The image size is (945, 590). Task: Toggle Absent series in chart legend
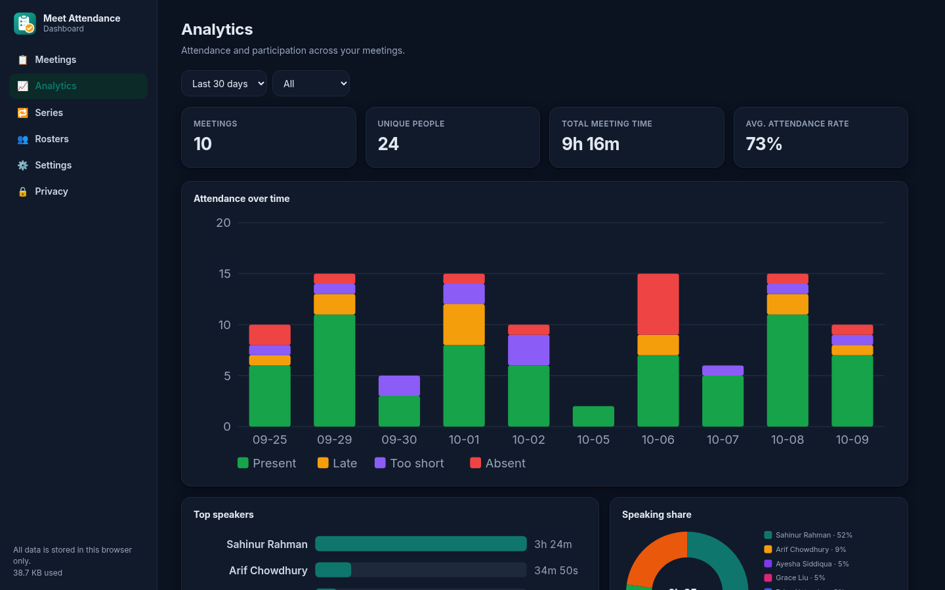tap(497, 463)
